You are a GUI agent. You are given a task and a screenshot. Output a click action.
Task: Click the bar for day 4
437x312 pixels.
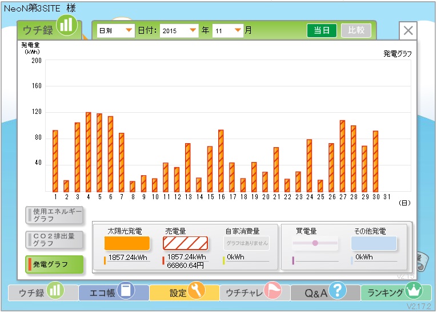click(x=89, y=152)
